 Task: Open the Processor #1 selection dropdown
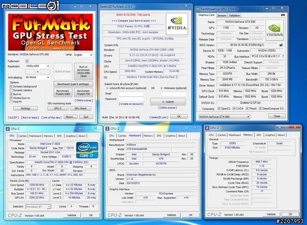click(38, 207)
